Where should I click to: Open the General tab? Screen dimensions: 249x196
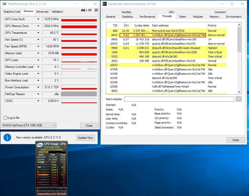110,17
